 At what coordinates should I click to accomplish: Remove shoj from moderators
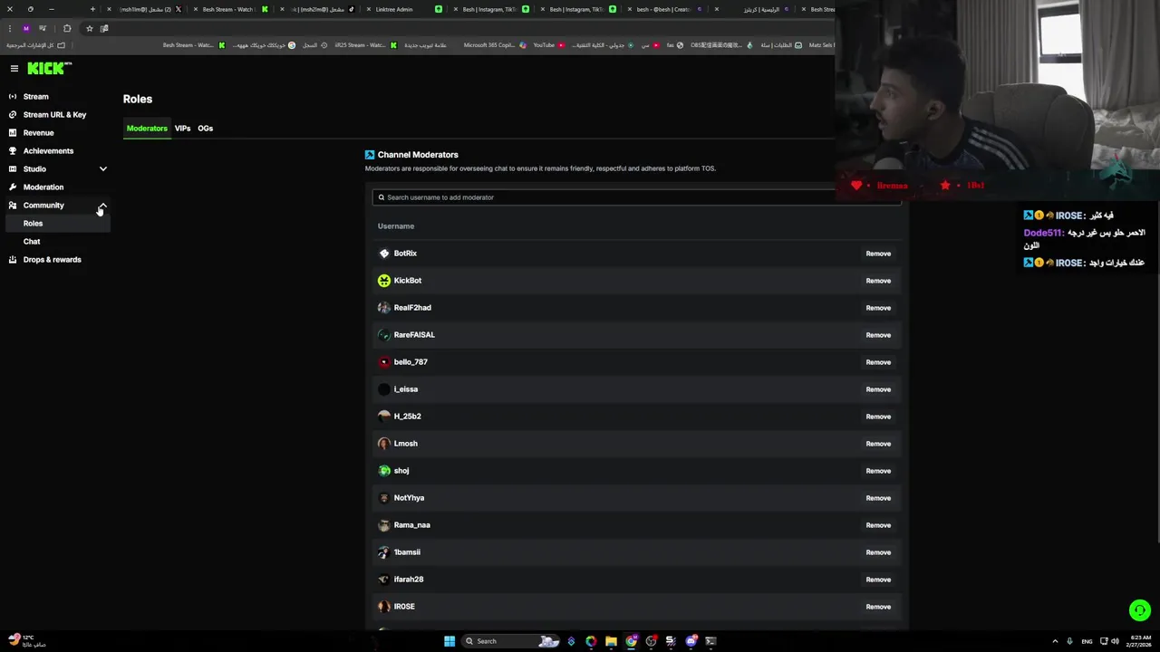pyautogui.click(x=878, y=471)
